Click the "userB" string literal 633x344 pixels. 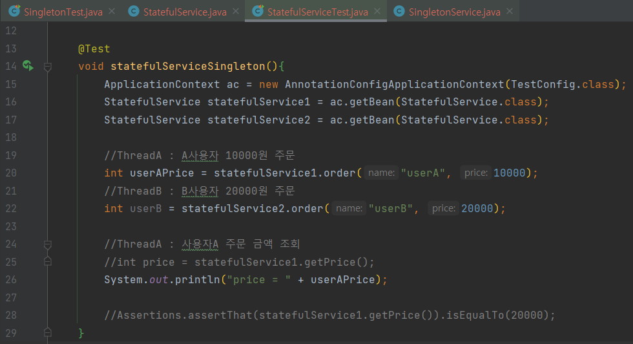coord(391,209)
